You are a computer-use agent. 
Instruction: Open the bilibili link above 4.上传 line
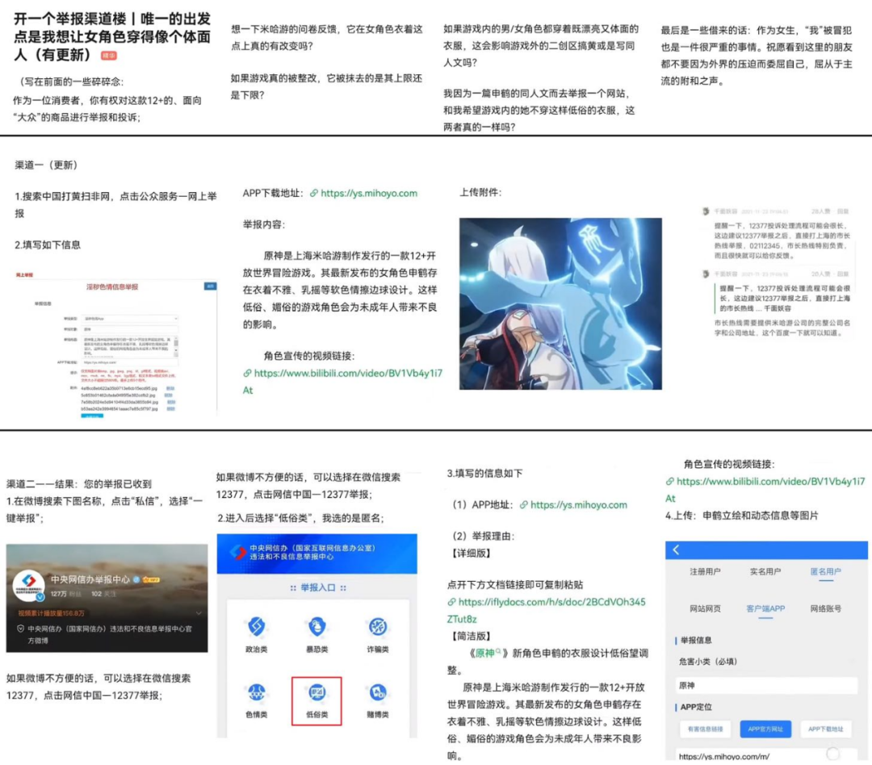coord(765,490)
